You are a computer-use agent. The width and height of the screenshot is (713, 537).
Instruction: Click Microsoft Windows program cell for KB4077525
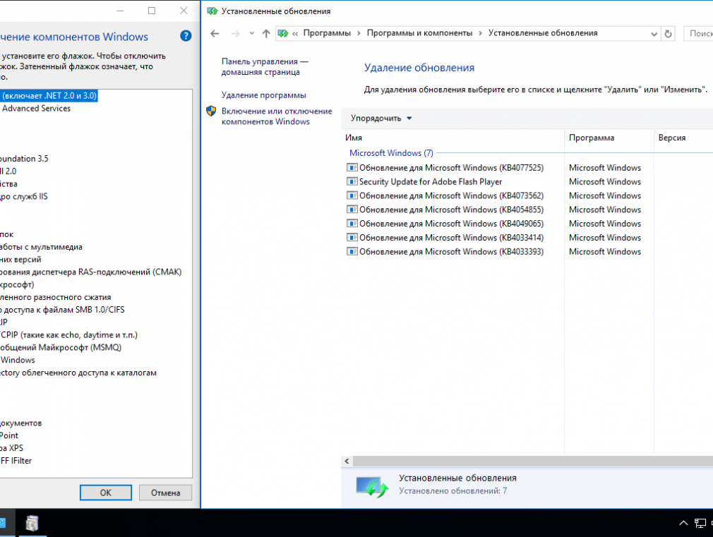(605, 168)
